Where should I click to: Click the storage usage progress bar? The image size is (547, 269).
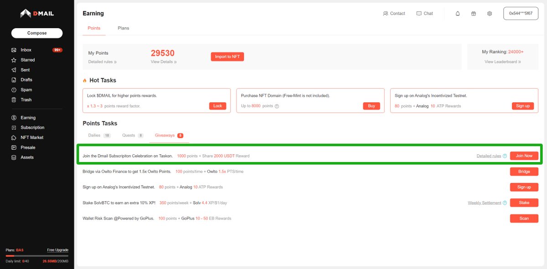(x=37, y=256)
